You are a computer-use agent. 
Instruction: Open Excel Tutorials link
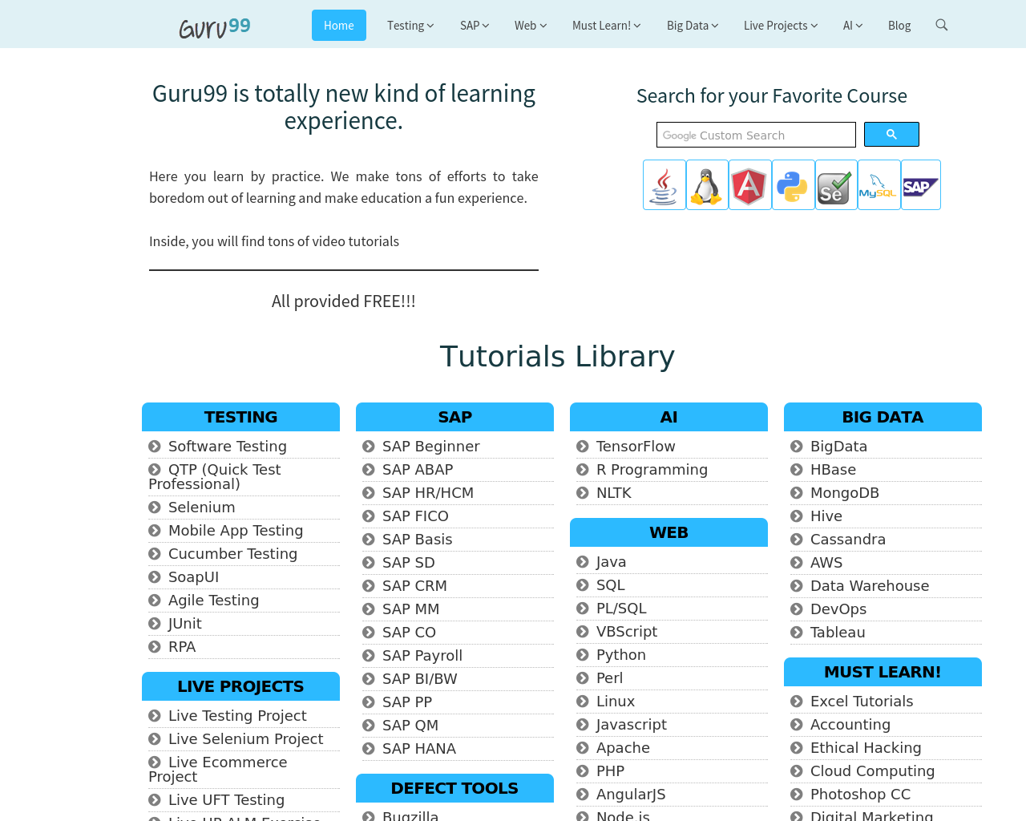pyautogui.click(x=862, y=702)
